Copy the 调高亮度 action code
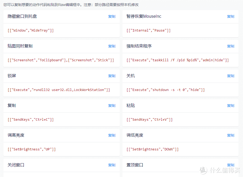Image resolution: width=243 pixels, height=177 pixels. [112, 135]
